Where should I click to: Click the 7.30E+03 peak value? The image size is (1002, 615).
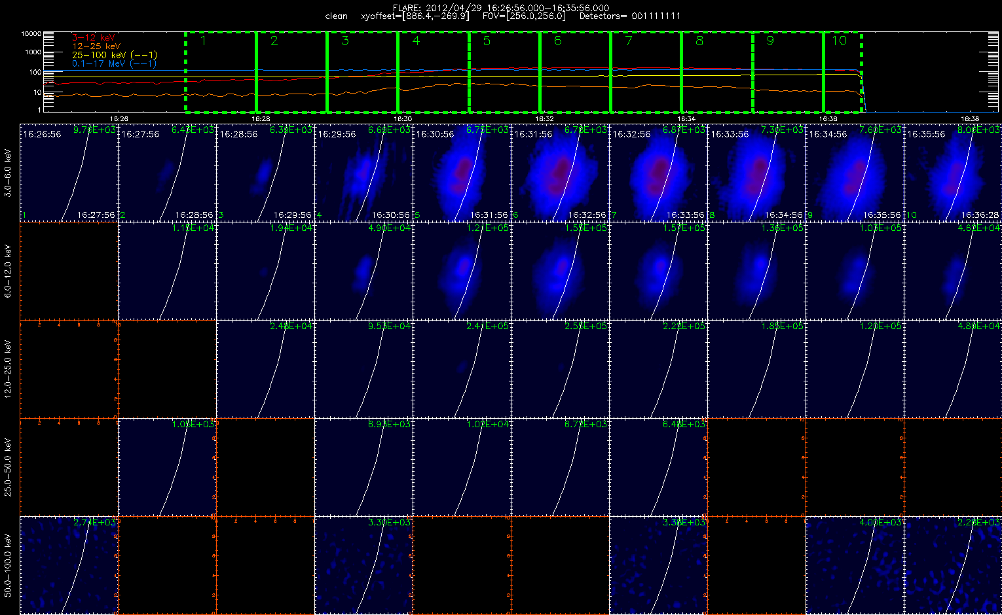[x=782, y=130]
